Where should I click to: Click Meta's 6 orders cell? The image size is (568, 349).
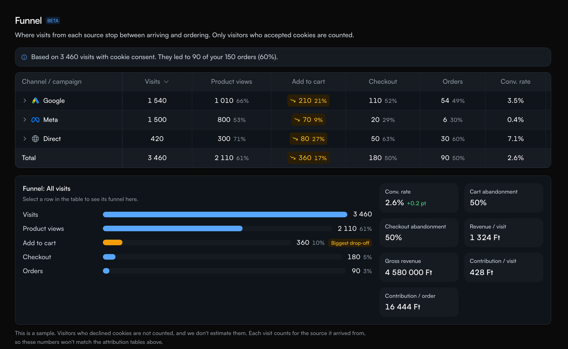point(453,119)
